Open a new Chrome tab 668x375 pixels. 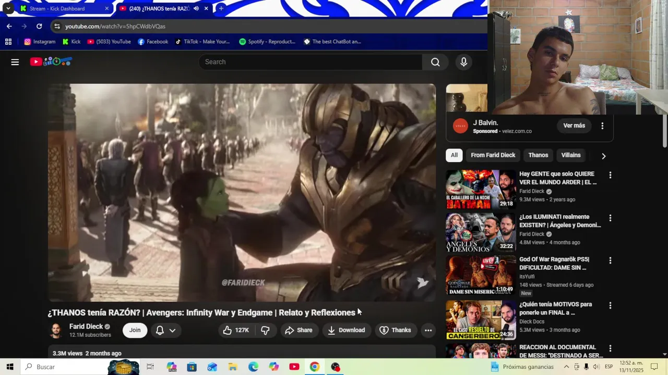(221, 8)
